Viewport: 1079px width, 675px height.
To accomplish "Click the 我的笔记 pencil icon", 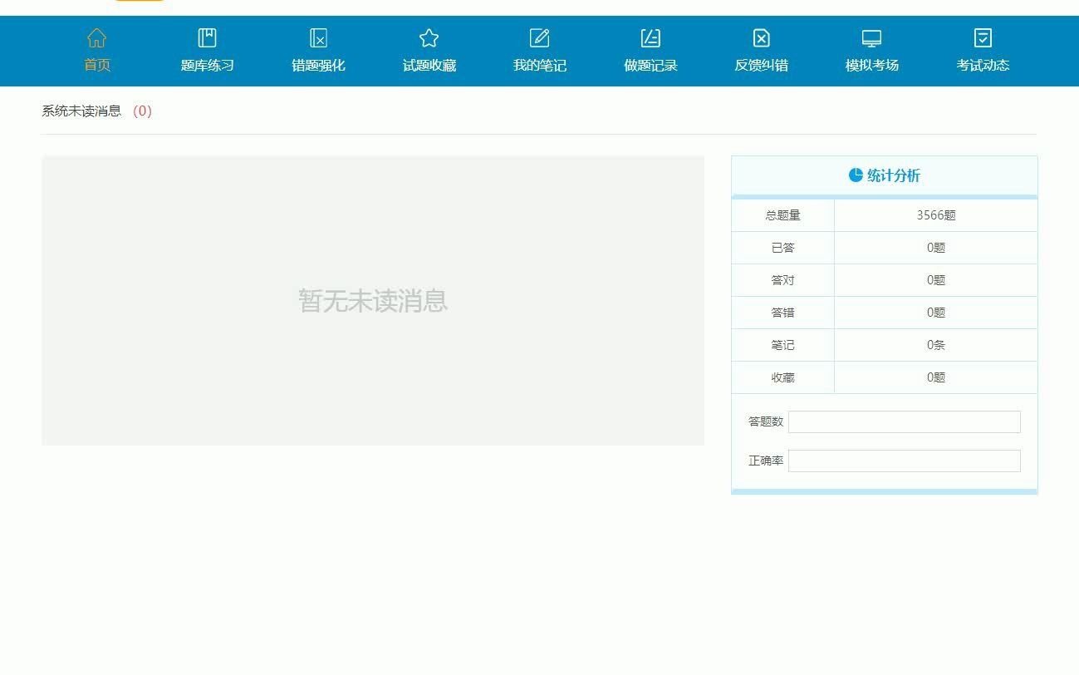I will (x=539, y=37).
